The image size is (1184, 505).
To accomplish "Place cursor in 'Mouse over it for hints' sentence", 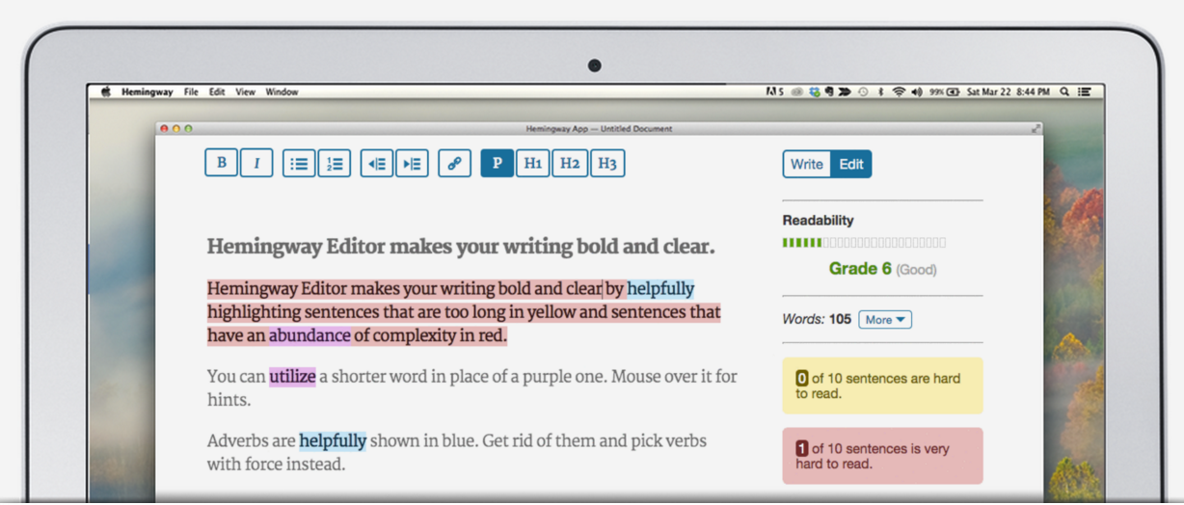I will [x=472, y=387].
